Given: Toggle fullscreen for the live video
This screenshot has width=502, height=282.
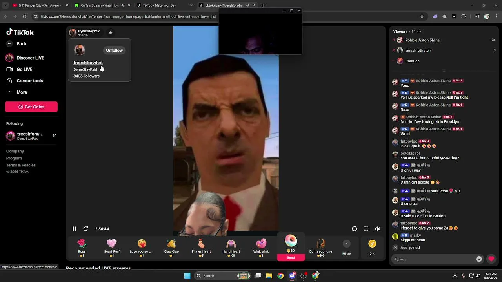Looking at the screenshot, I should tap(366, 229).
